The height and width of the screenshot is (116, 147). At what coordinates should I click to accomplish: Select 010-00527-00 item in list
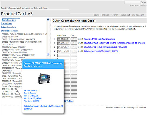click(x=10, y=92)
